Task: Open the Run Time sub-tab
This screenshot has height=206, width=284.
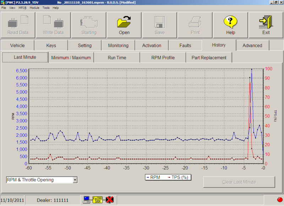Action: [117, 58]
